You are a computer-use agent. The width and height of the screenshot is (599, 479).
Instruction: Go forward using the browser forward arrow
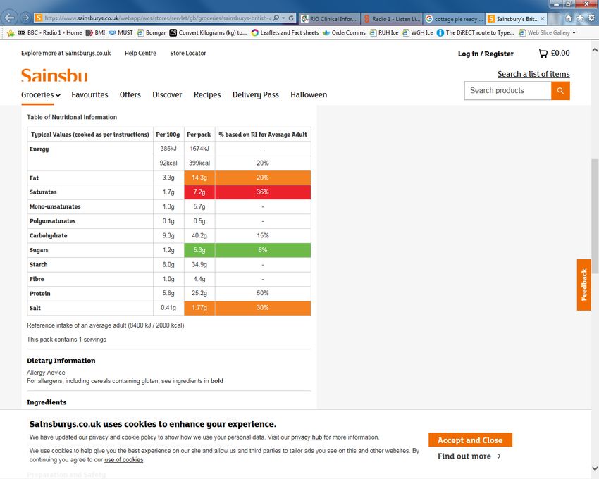[x=25, y=18]
